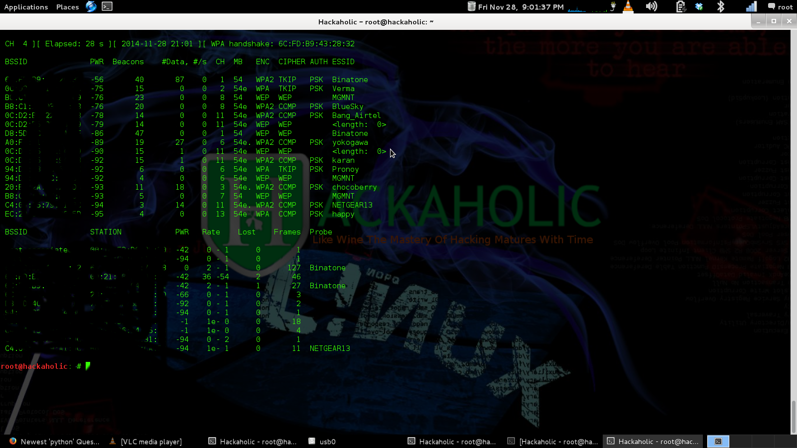Image resolution: width=797 pixels, height=448 pixels.
Task: Click the Verma ESSID entry
Action: click(x=343, y=89)
